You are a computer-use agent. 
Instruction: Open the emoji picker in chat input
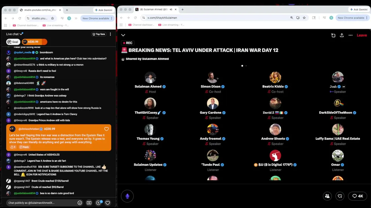tap(80, 203)
